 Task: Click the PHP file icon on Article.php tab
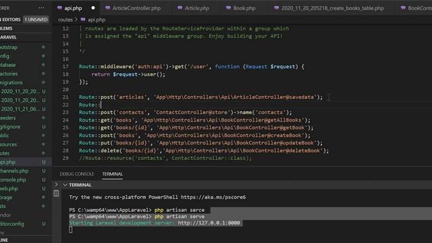[180, 8]
